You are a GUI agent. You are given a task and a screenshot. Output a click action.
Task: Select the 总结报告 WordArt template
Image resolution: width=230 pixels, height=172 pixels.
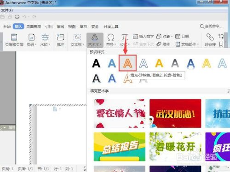[120, 147]
